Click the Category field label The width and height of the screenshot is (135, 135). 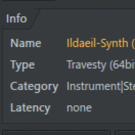34,87
